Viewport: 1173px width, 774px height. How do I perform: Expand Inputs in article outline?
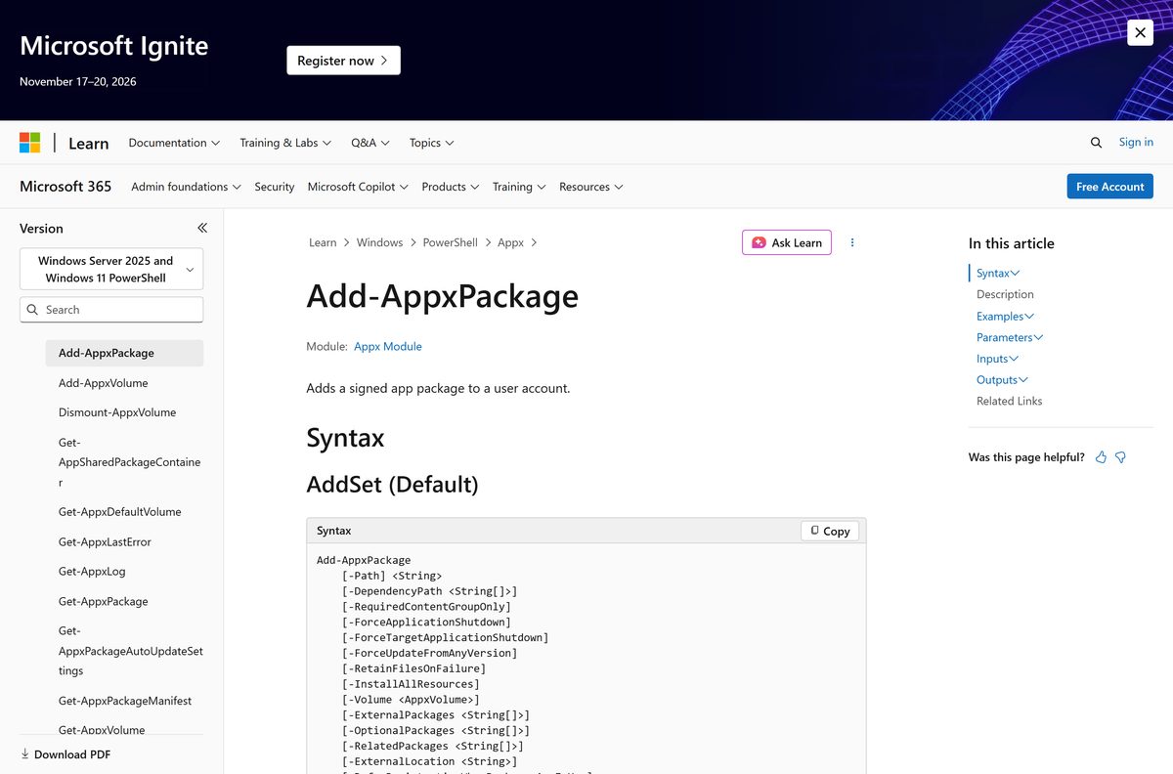point(997,359)
